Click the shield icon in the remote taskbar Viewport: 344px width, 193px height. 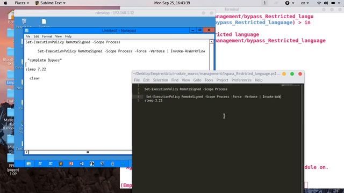point(102,164)
